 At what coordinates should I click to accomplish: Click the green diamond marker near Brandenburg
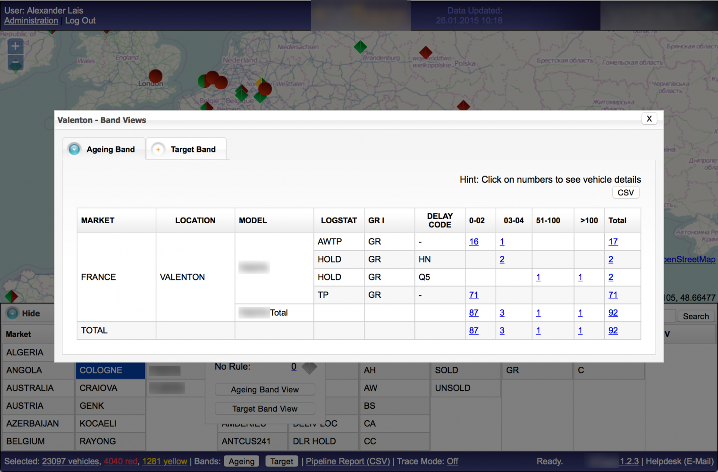pyautogui.click(x=360, y=47)
